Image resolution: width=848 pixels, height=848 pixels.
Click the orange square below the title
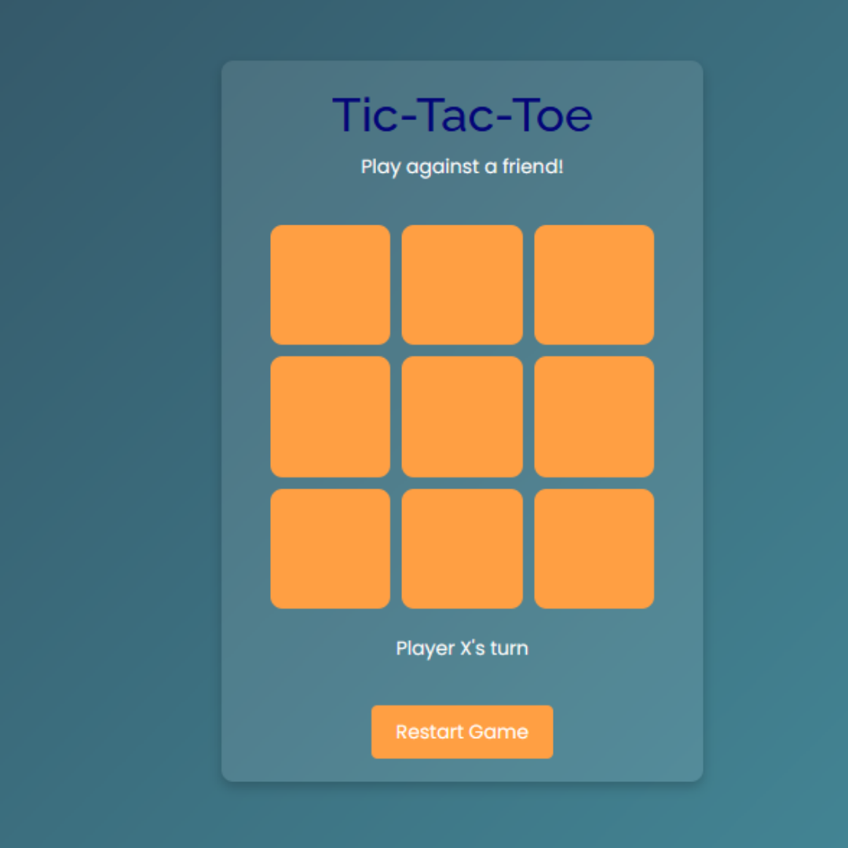462,283
